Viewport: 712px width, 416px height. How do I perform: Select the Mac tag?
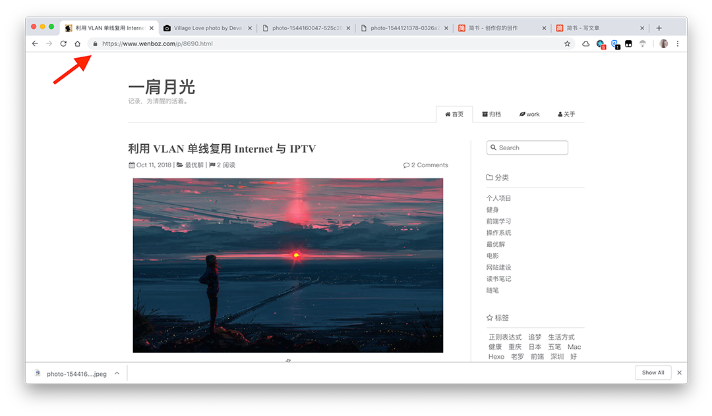click(574, 347)
